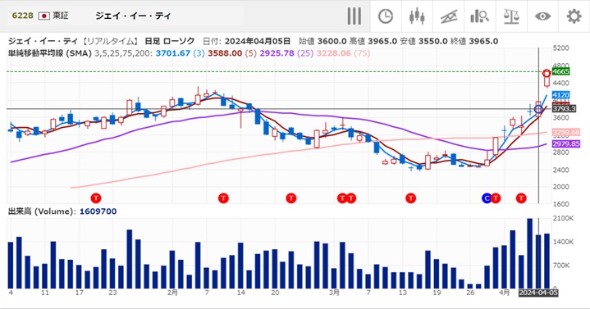Click the green 4665 price label
The height and width of the screenshot is (309, 590).
[x=560, y=71]
